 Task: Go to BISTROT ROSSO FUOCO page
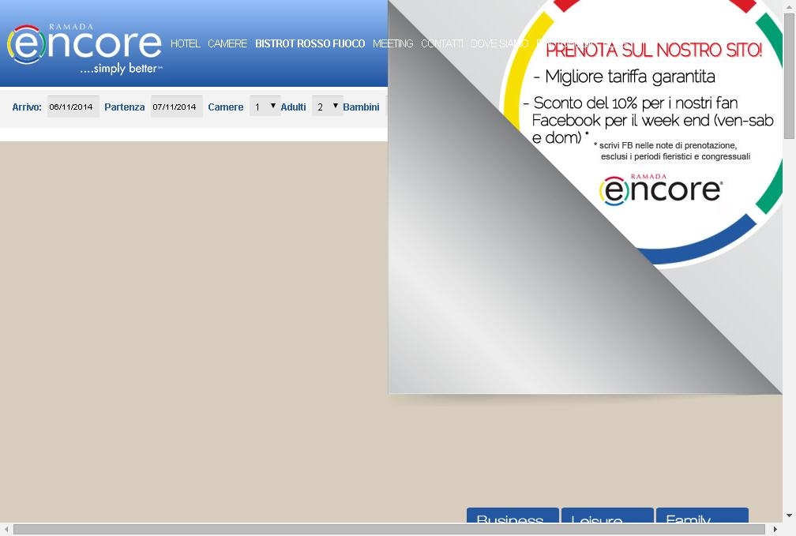pyautogui.click(x=310, y=43)
